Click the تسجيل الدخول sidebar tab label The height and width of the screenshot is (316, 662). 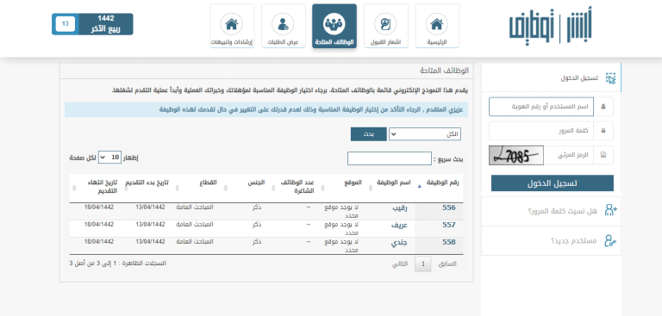pos(579,78)
